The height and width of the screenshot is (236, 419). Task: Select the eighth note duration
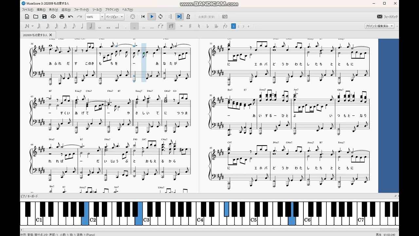pos(74,26)
